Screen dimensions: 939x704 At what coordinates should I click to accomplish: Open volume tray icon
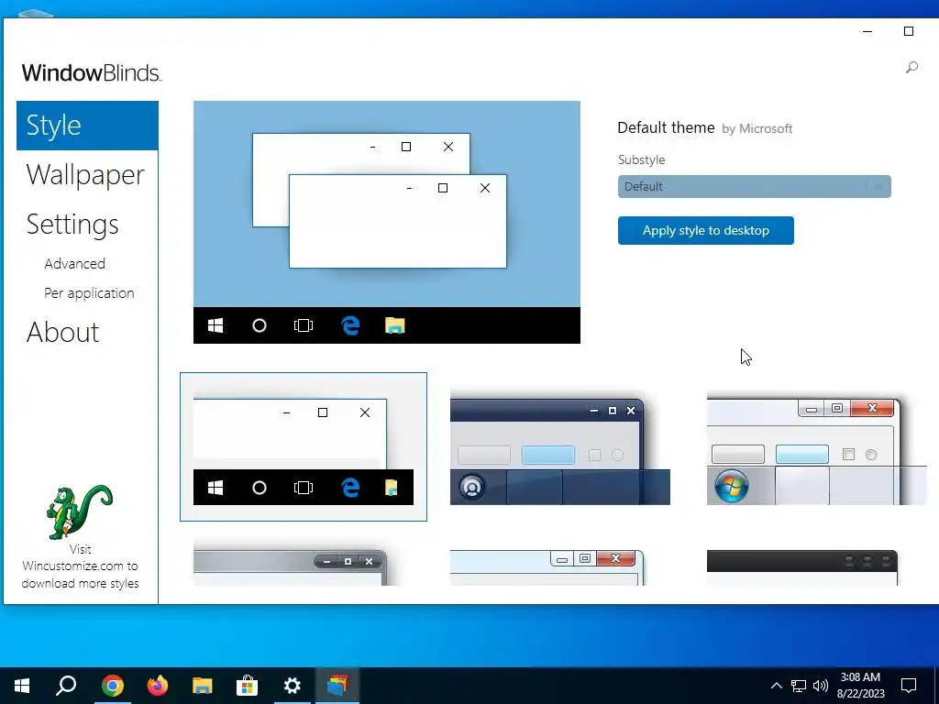point(821,686)
